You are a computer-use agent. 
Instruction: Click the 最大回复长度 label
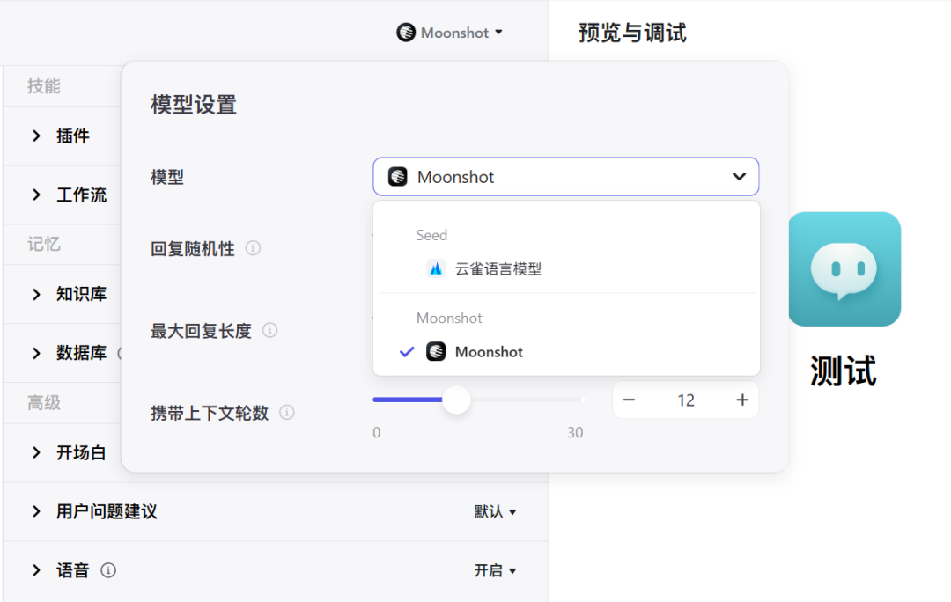click(x=201, y=331)
